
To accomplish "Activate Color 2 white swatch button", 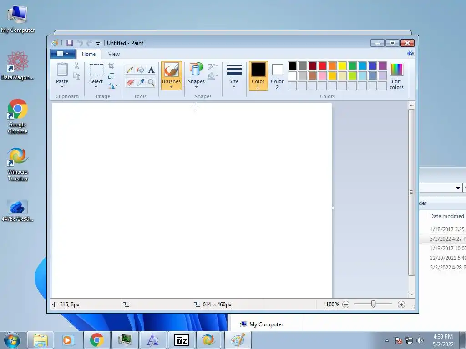I will [x=277, y=76].
